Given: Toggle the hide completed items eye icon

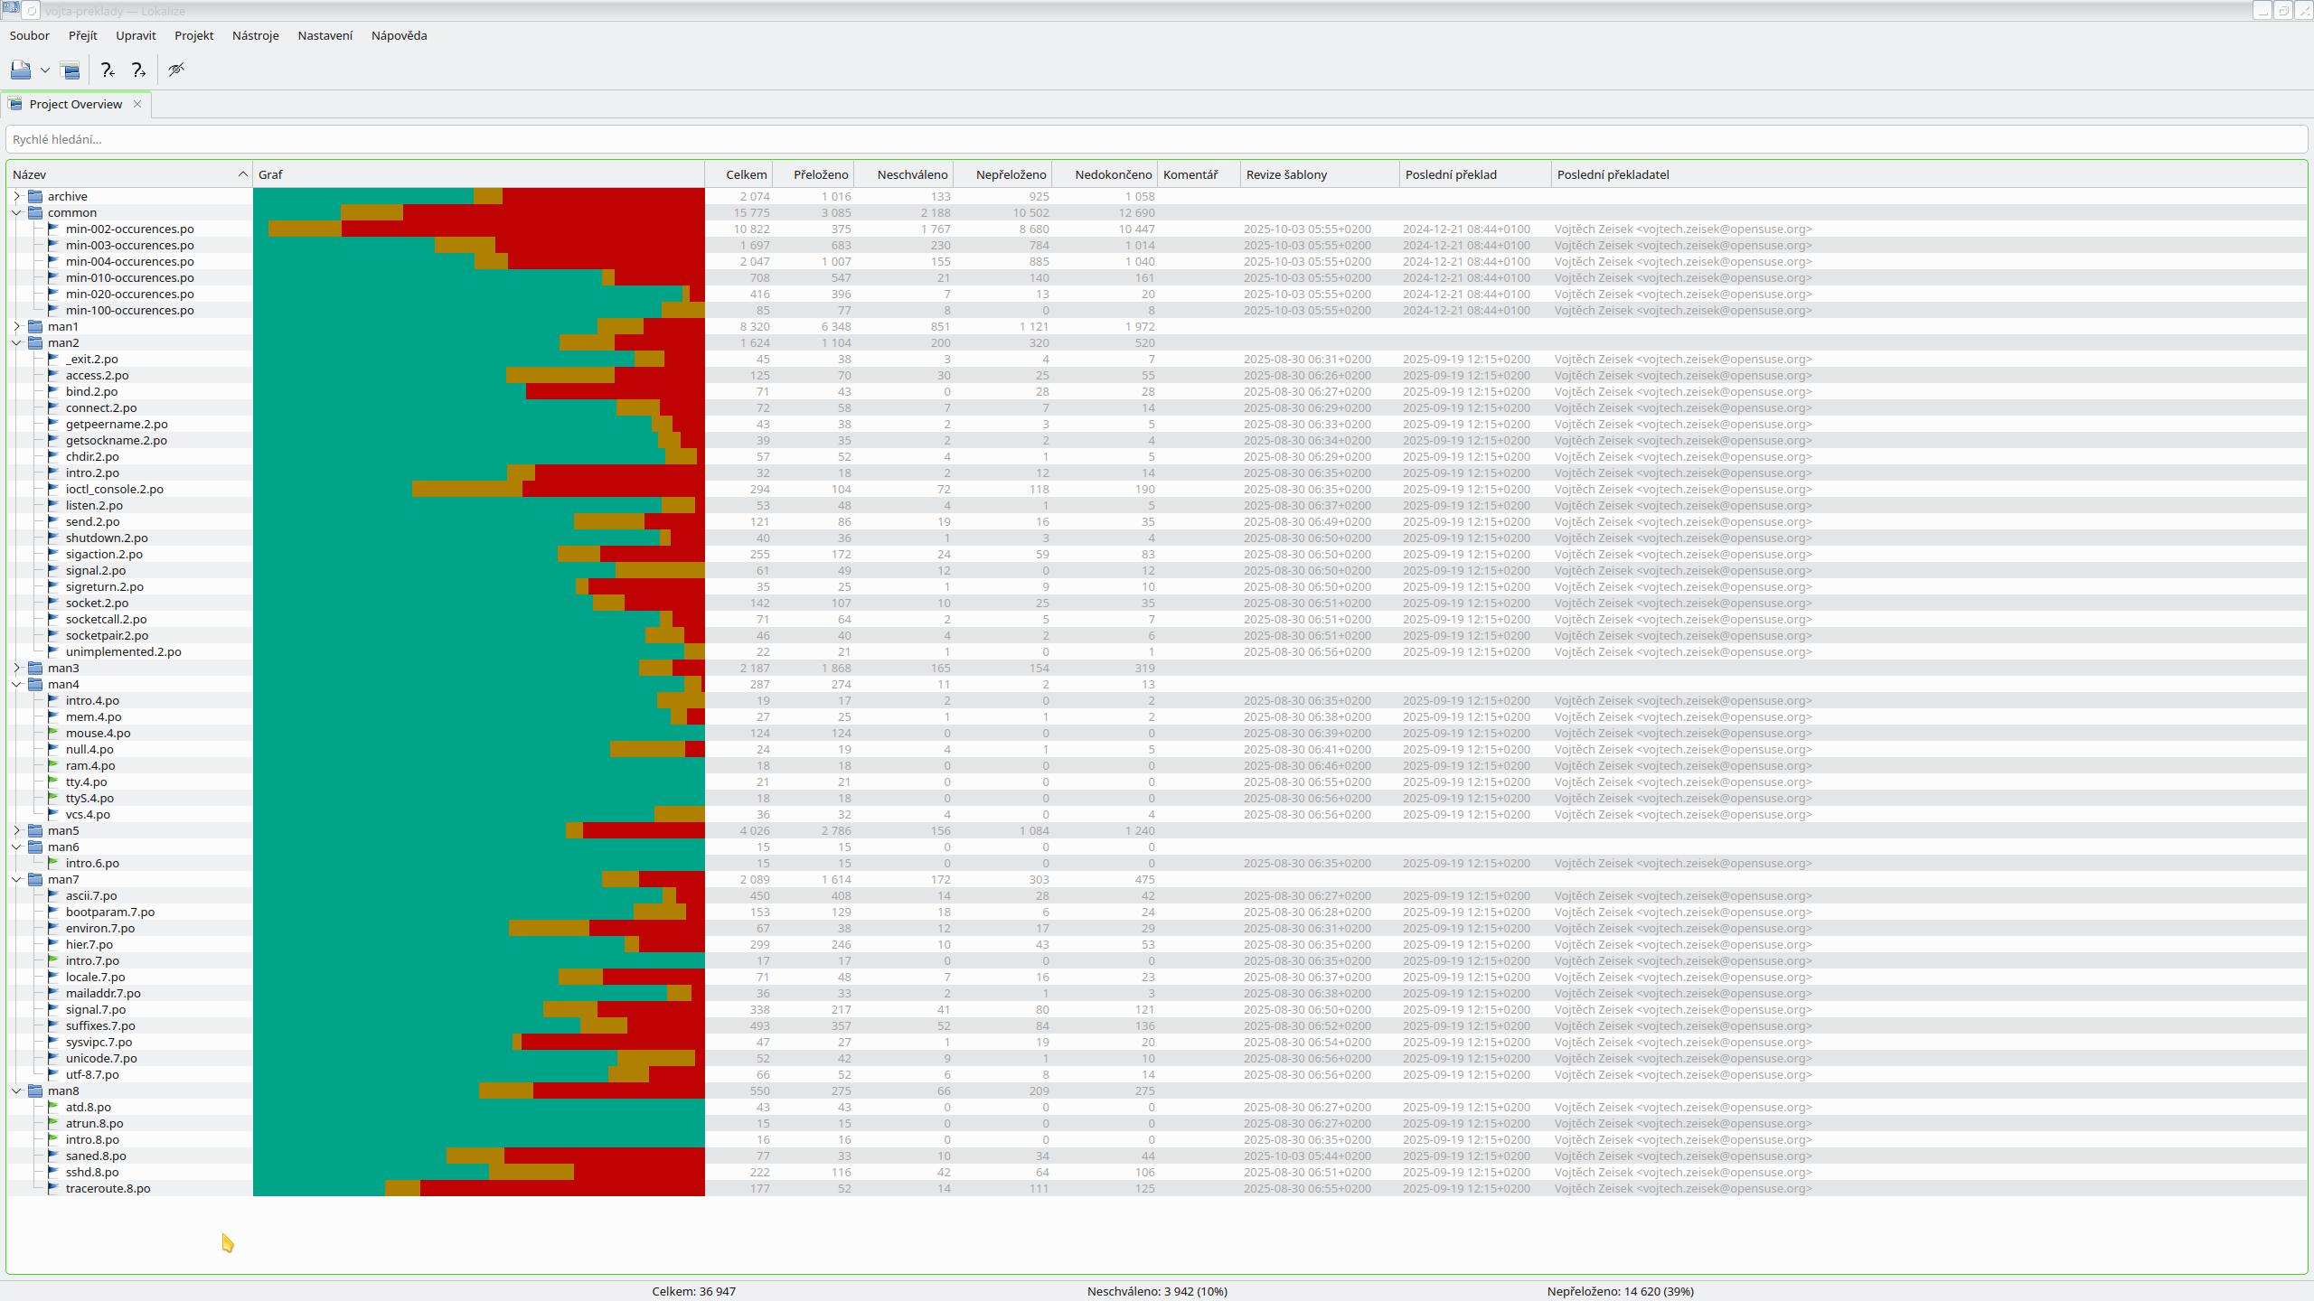Looking at the screenshot, I should click(x=176, y=70).
